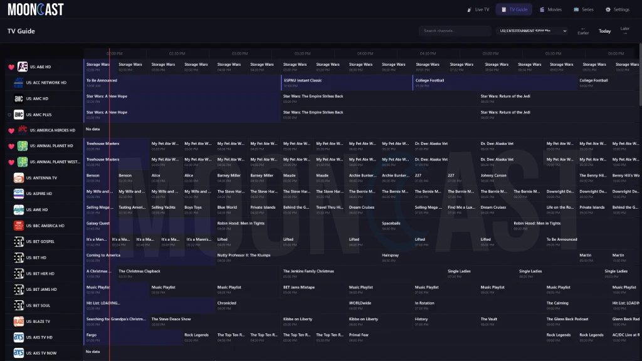
Task: Open the Series section
Action: click(x=582, y=9)
